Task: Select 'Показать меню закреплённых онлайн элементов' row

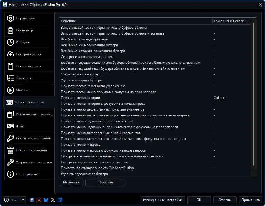Action: click(x=156, y=133)
